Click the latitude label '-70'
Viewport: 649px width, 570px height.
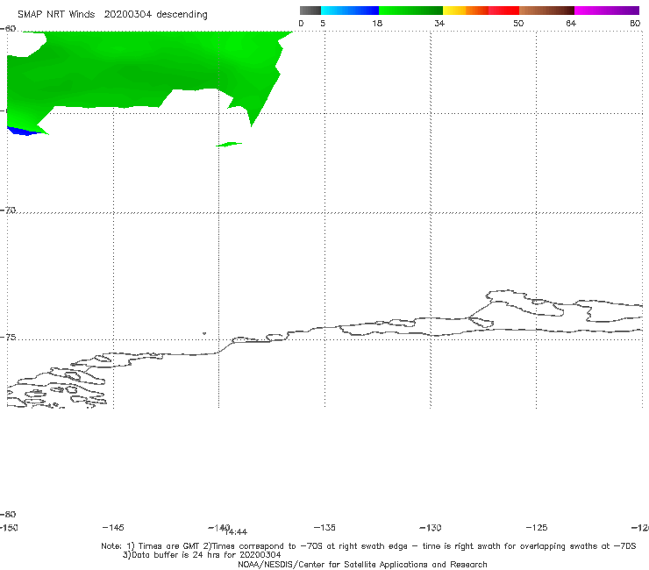(8, 210)
